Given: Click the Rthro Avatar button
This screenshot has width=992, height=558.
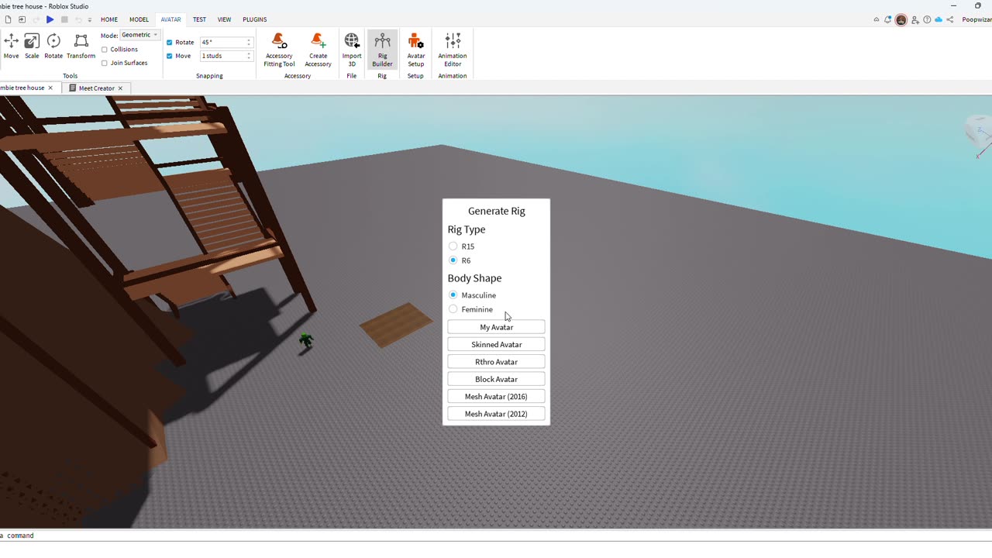Looking at the screenshot, I should (x=496, y=362).
